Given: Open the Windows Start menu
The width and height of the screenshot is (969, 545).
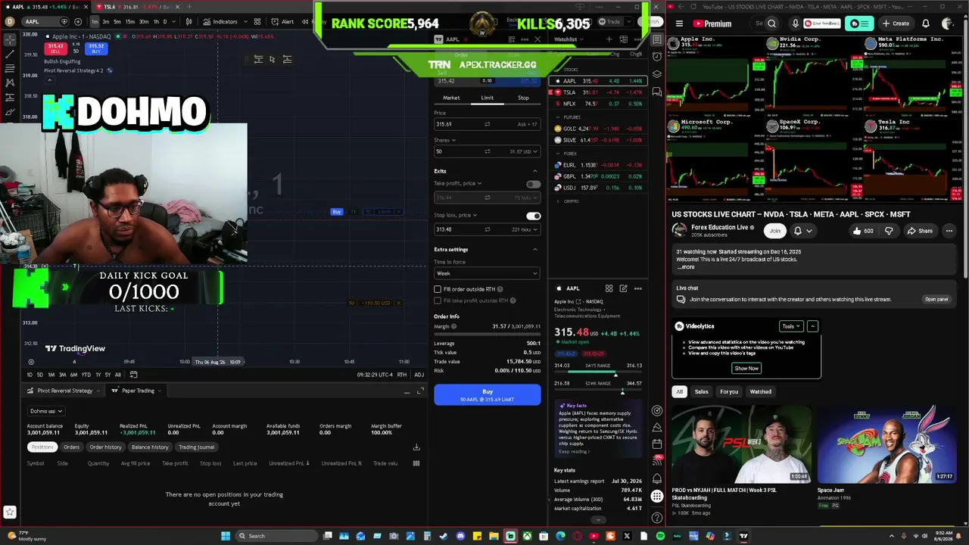Looking at the screenshot, I should (225, 536).
